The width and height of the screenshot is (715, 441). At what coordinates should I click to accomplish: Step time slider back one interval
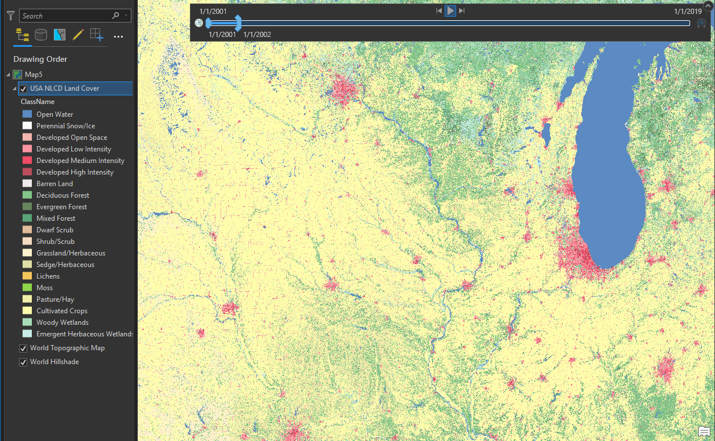click(x=439, y=11)
